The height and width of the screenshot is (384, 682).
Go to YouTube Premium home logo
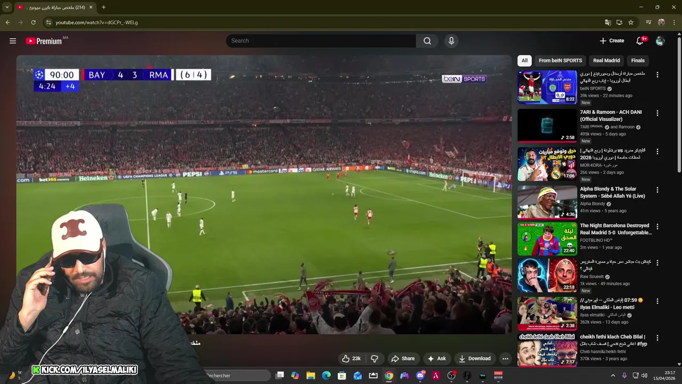pos(44,41)
